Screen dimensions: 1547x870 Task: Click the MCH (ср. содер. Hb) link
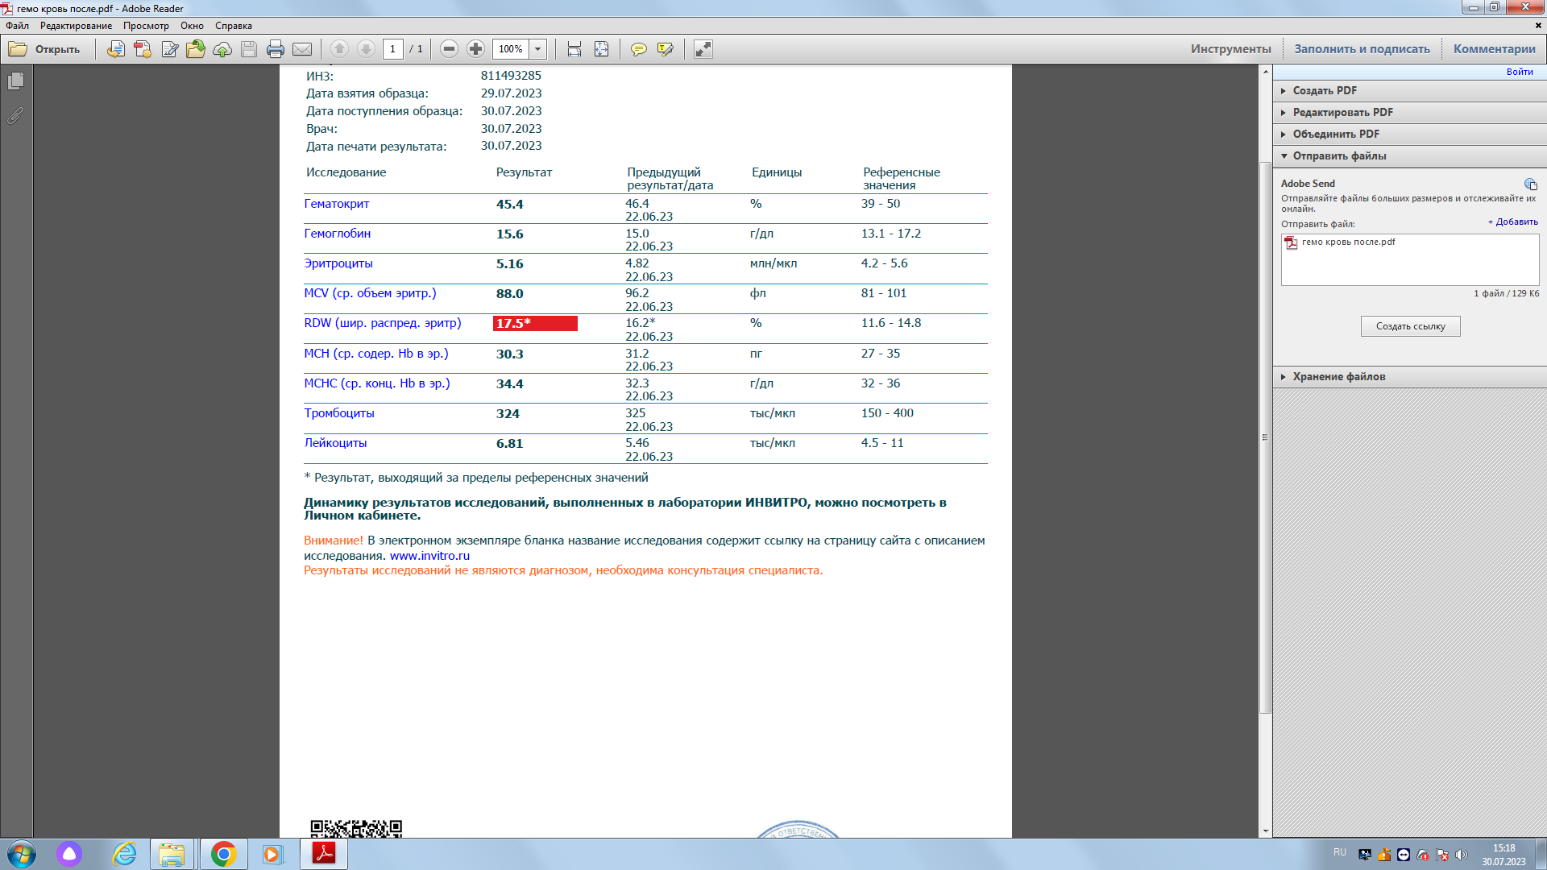(376, 354)
